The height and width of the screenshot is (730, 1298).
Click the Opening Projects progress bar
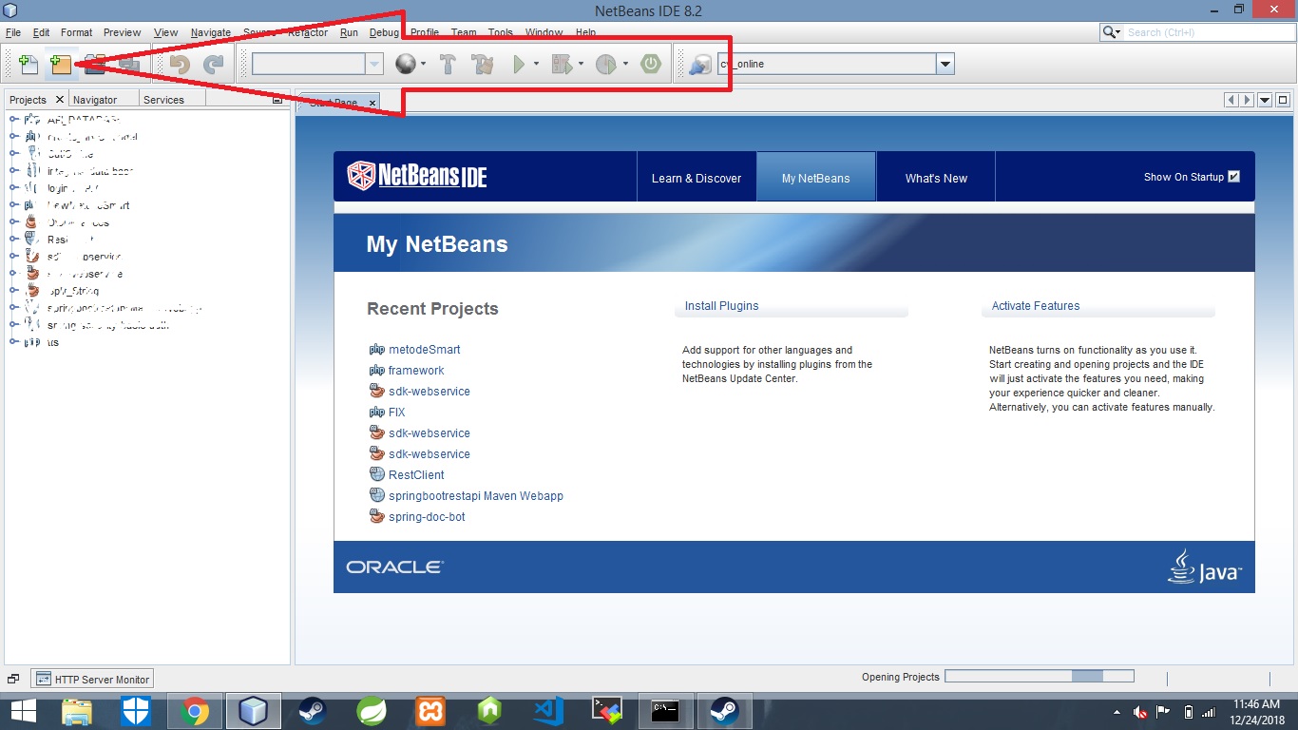tap(1039, 676)
